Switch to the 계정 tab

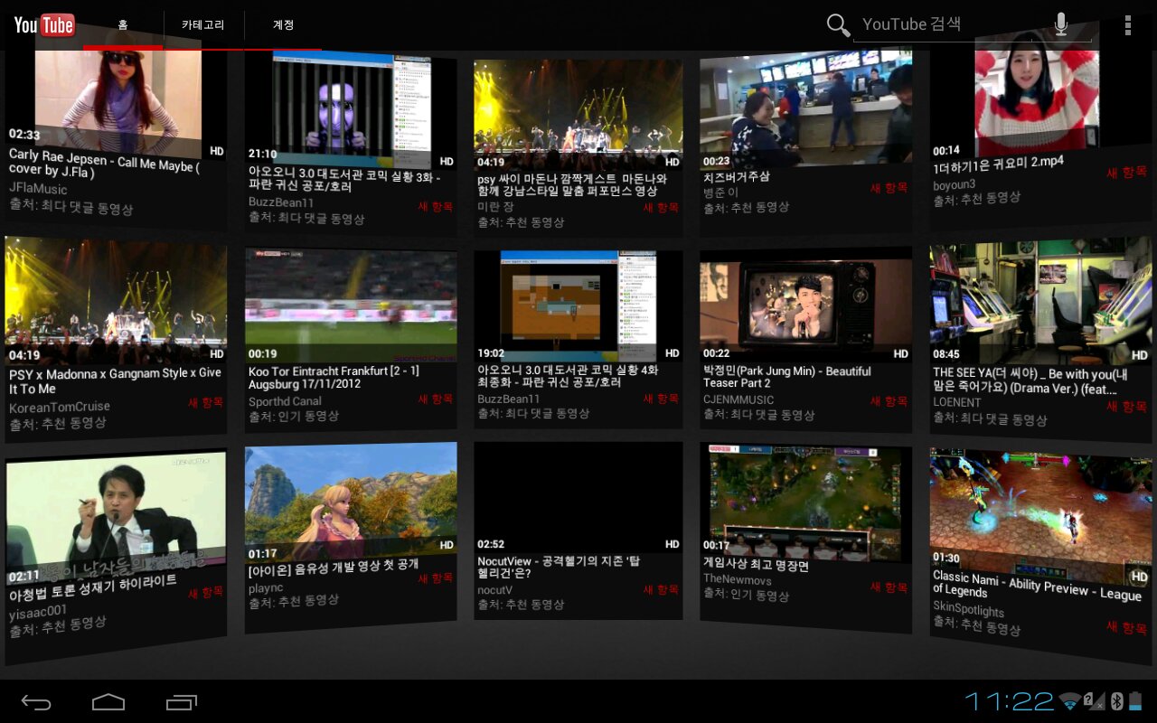(284, 25)
